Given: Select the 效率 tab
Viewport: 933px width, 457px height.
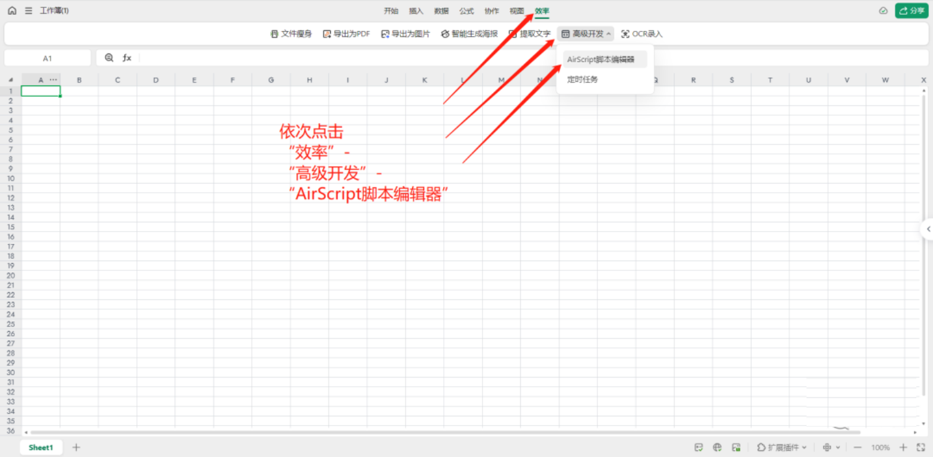Looking at the screenshot, I should [x=542, y=11].
